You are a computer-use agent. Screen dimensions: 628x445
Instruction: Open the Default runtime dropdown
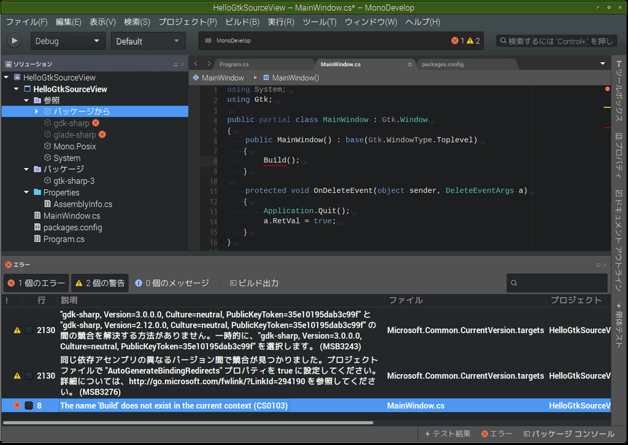click(x=148, y=41)
